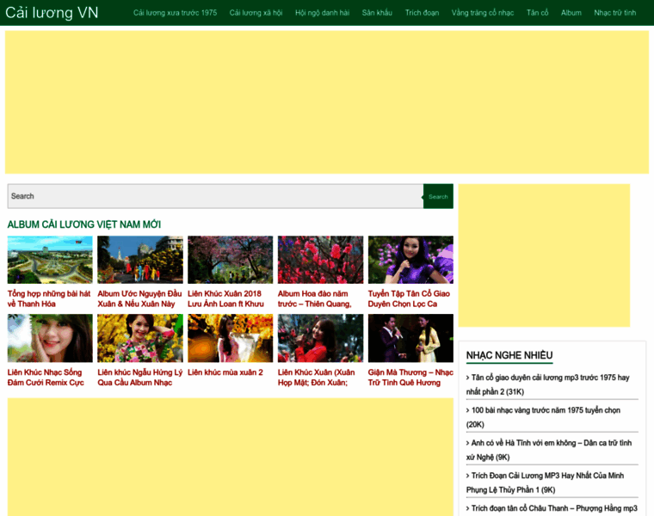This screenshot has width=654, height=516.
Task: Open link Album Hoa đào năm trước
Action: tap(315, 298)
